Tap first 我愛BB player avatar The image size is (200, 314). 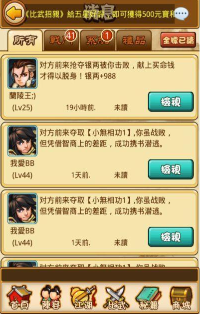point(22,141)
